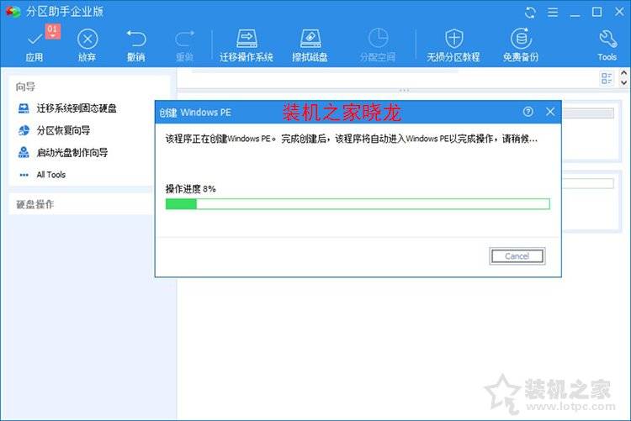Select 迁移系统到固态硬盘 wizard item
Image resolution: width=631 pixels, height=421 pixels.
point(76,108)
